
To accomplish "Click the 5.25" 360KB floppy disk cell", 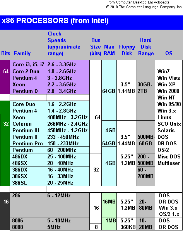I will [127, 224].
